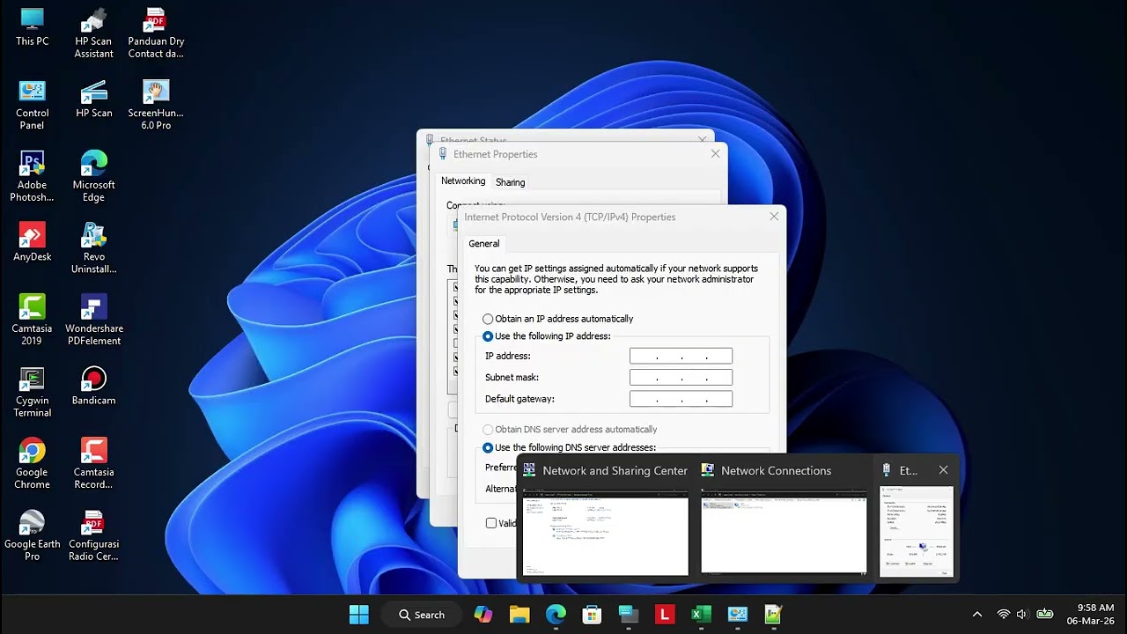The height and width of the screenshot is (634, 1127).
Task: Launch ScreenHunter 6.0 Pro shortcut
Action: coord(156,105)
